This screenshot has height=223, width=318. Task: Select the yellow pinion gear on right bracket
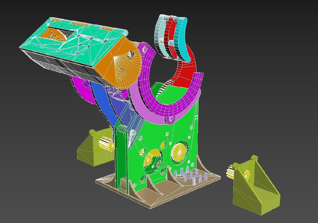(x=247, y=175)
